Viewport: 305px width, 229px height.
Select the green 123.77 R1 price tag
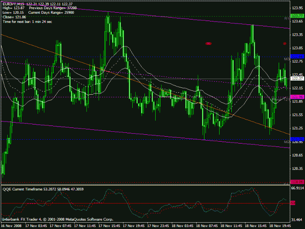click(297, 16)
